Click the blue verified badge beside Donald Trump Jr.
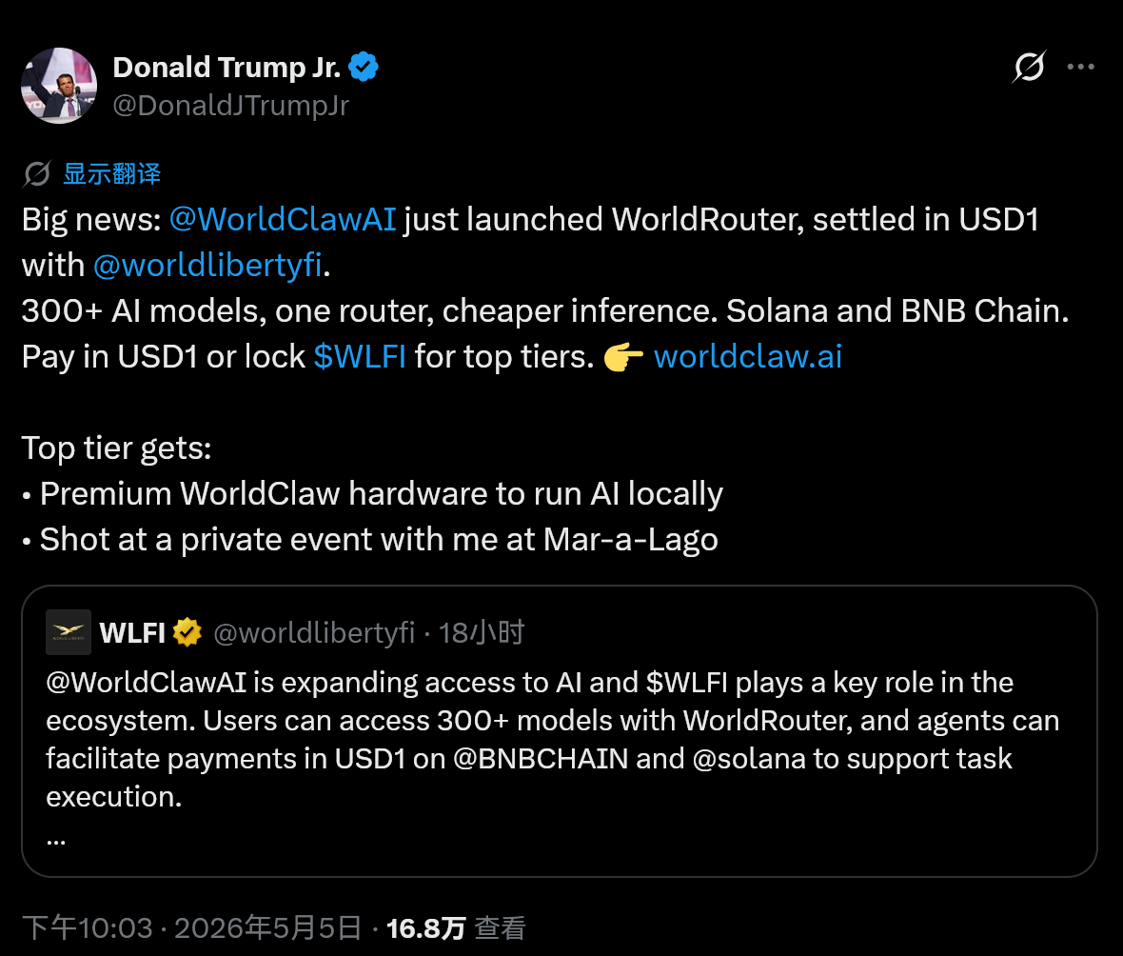The height and width of the screenshot is (956, 1123). [x=364, y=68]
